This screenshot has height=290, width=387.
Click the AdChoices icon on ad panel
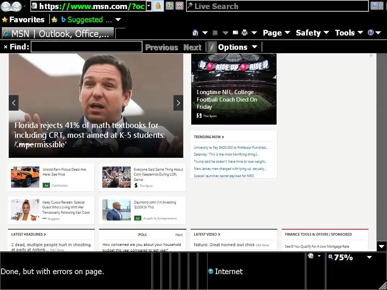pyautogui.click(x=371, y=56)
